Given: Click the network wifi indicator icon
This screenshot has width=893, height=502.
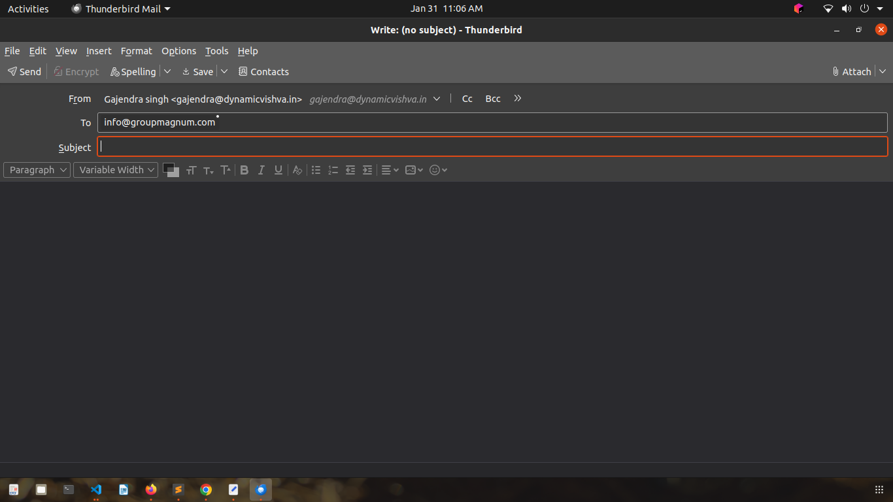Looking at the screenshot, I should tap(828, 9).
